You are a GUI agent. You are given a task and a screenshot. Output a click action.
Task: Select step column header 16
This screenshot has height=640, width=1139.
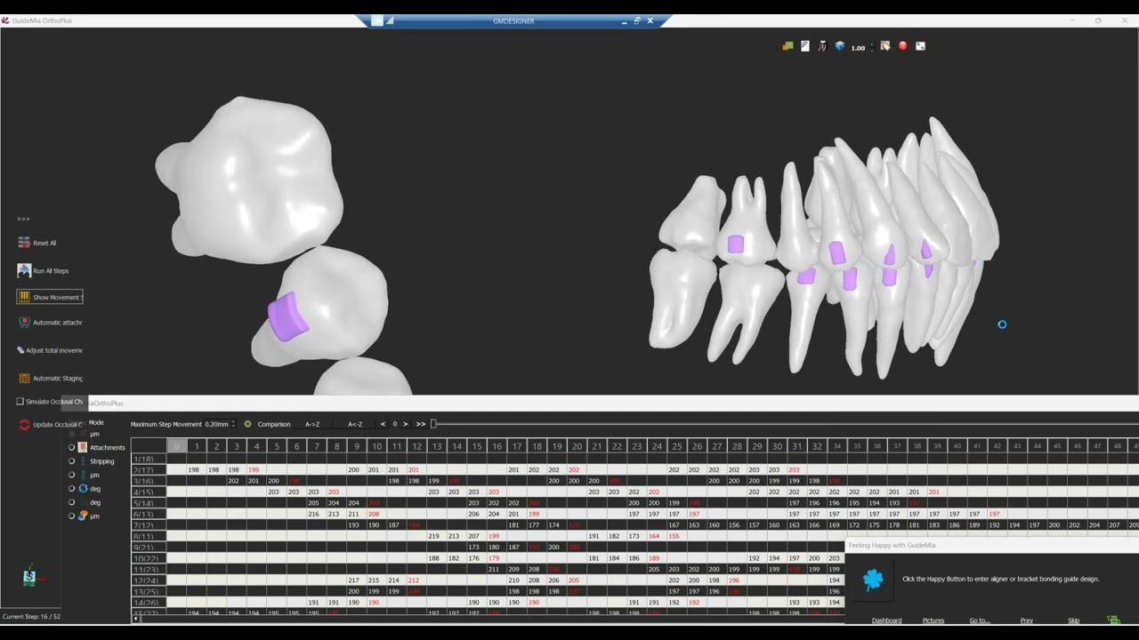tap(497, 446)
